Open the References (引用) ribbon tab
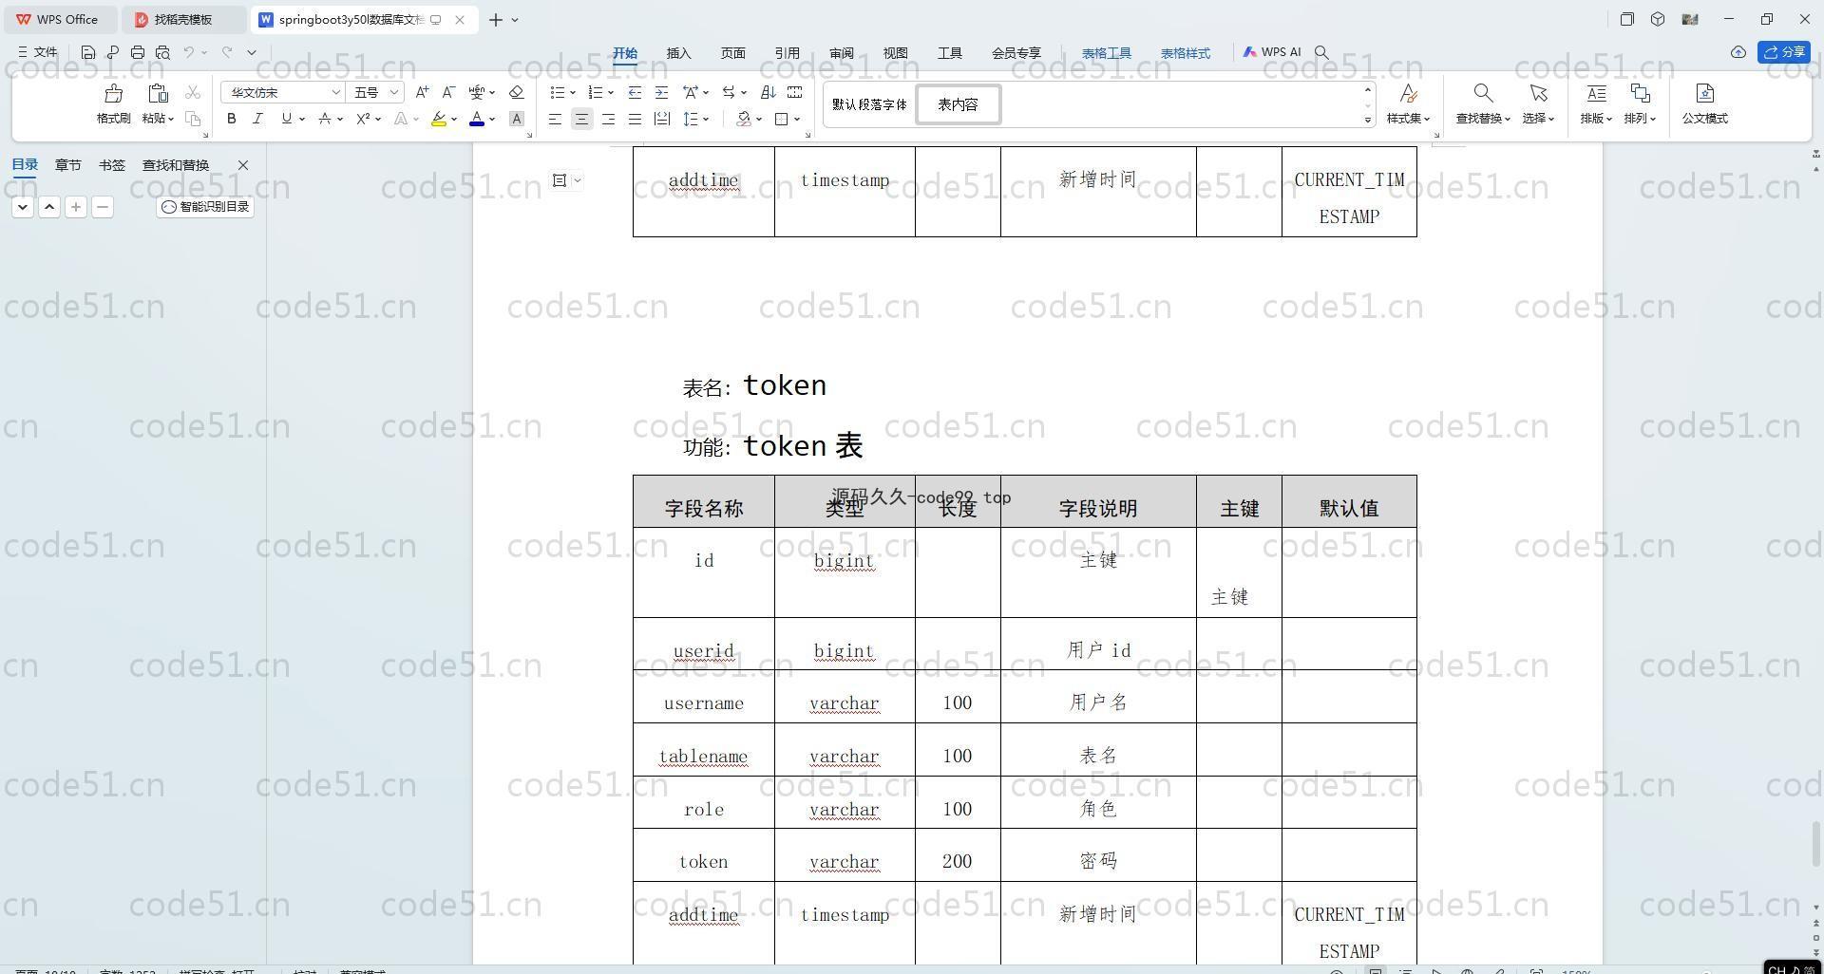The width and height of the screenshot is (1824, 974). pyautogui.click(x=787, y=53)
